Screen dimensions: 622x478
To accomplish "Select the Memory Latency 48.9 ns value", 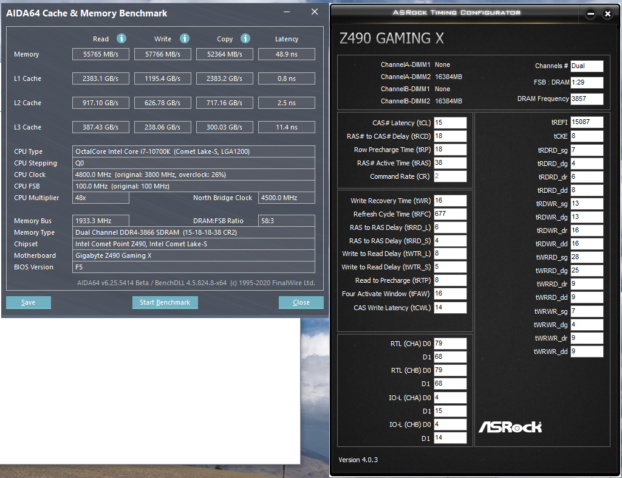I will click(x=287, y=54).
